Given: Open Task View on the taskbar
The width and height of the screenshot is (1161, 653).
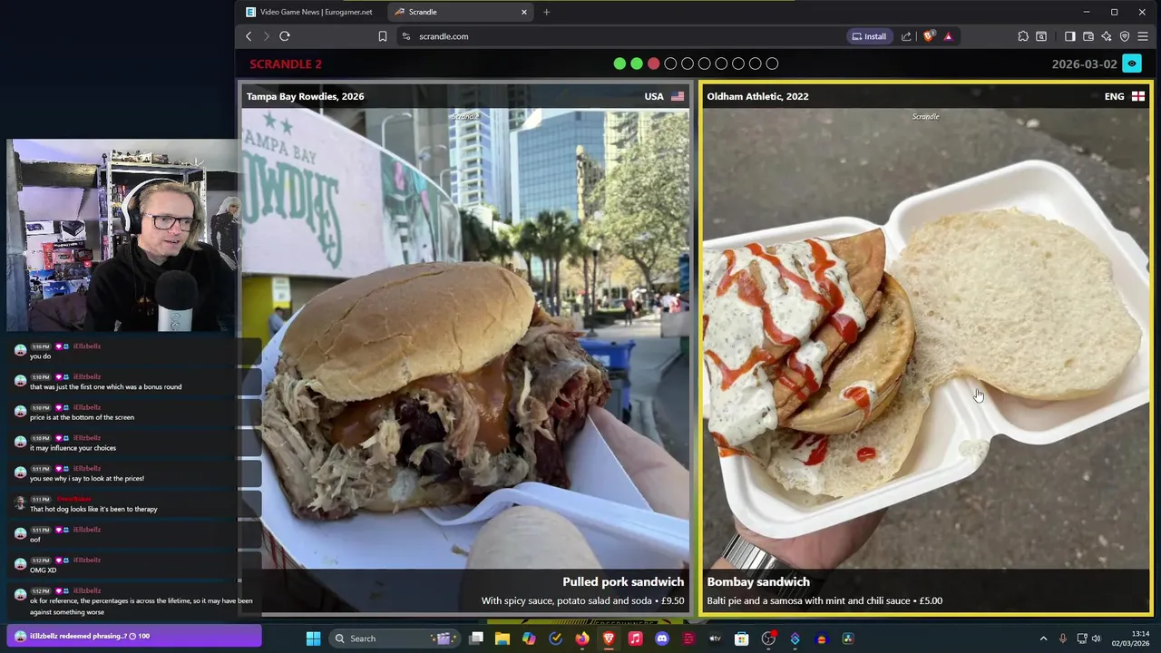Looking at the screenshot, I should pyautogui.click(x=476, y=638).
